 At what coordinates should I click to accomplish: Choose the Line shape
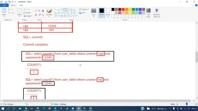click(56, 10)
